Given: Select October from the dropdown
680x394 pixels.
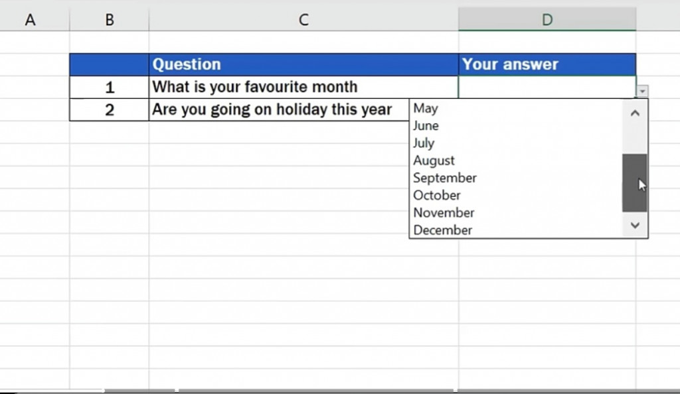Looking at the screenshot, I should click(x=515, y=195).
